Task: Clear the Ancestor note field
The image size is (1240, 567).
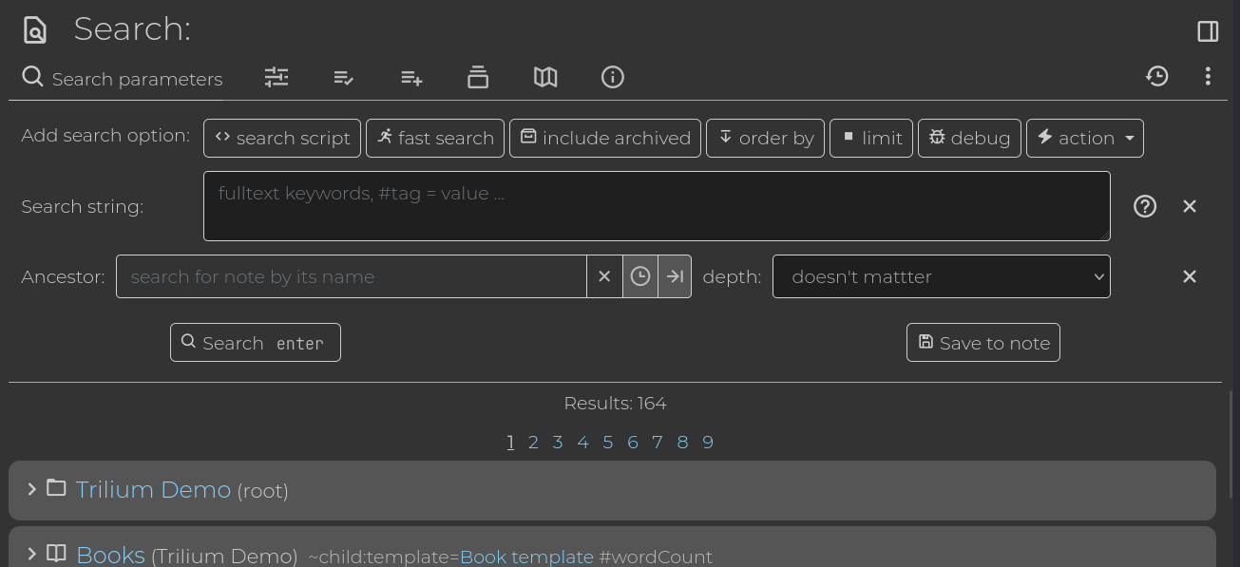Action: [604, 276]
